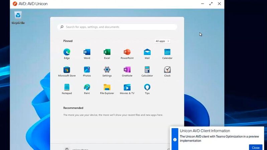The width and height of the screenshot is (267, 150).
Task: Open the Tips app
Action: [x=147, y=89]
